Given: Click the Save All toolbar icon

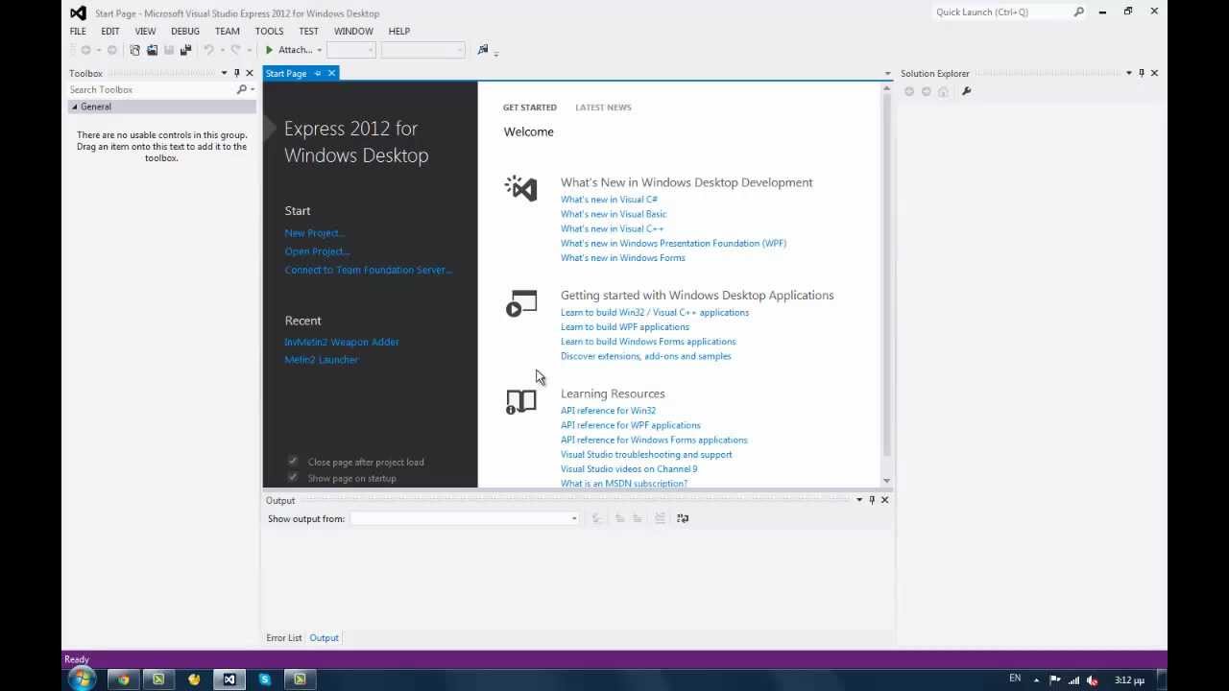Looking at the screenshot, I should point(186,50).
